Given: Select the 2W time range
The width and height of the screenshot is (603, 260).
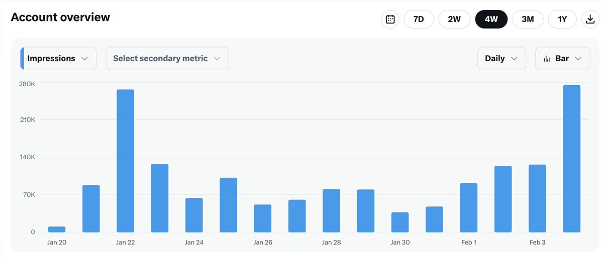Looking at the screenshot, I should pos(454,20).
